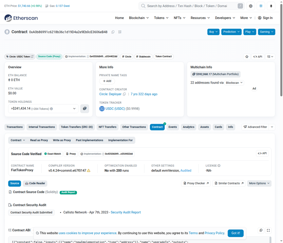Open the Resources menu

click(x=200, y=18)
